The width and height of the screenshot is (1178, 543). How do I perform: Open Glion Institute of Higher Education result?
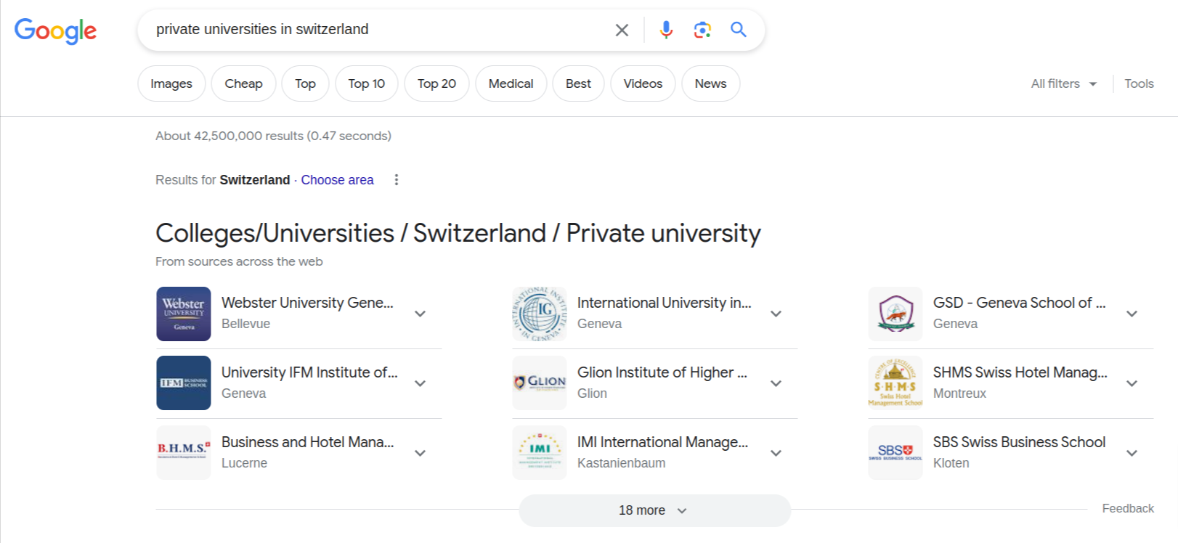point(662,372)
